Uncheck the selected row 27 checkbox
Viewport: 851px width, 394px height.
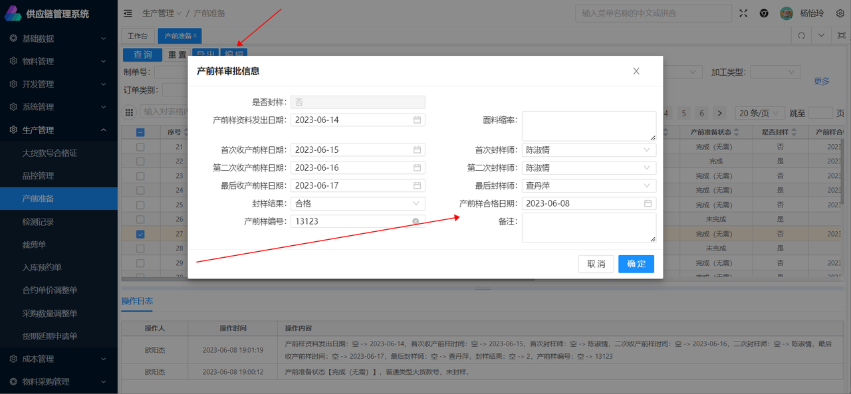(x=140, y=234)
